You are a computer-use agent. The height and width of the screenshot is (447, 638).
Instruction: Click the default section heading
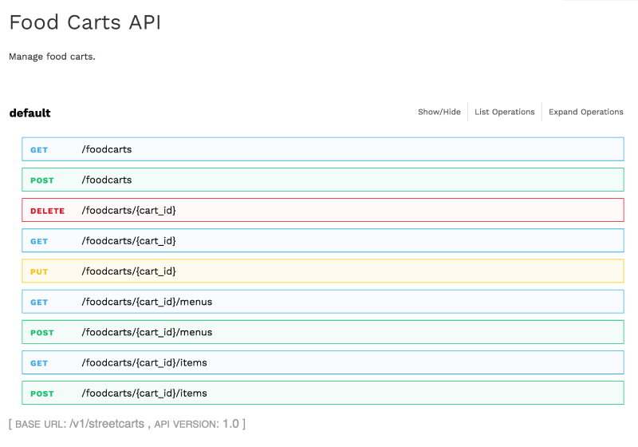pyautogui.click(x=30, y=113)
